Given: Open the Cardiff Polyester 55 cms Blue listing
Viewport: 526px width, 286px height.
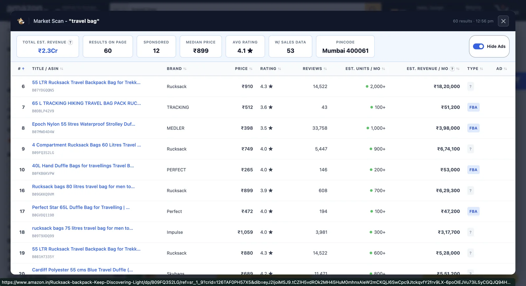Looking at the screenshot, I should click(x=83, y=270).
